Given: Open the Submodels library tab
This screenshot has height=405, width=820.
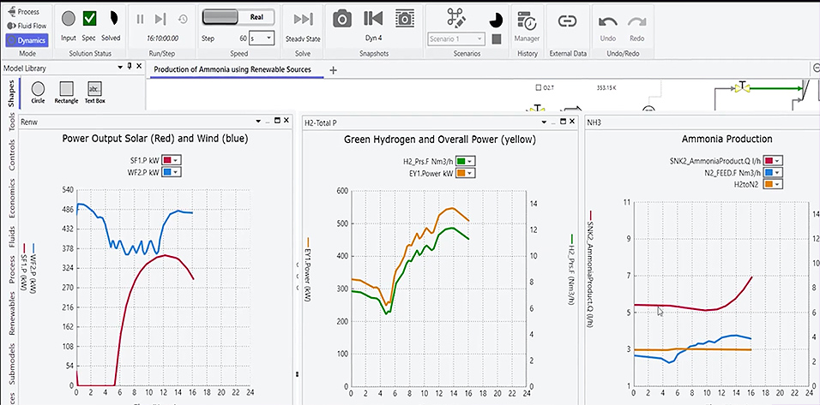Looking at the screenshot, I should coord(11,364).
